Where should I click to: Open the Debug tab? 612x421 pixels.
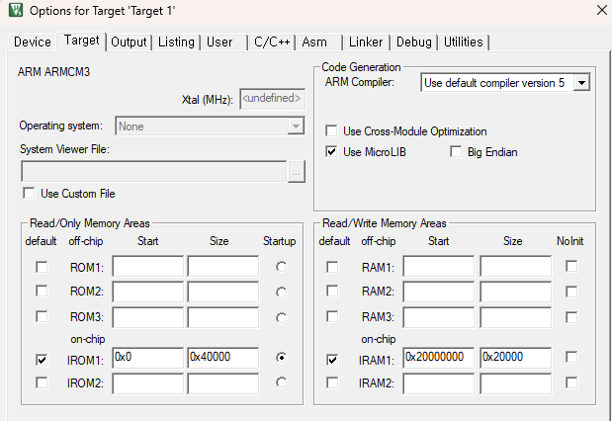point(414,42)
